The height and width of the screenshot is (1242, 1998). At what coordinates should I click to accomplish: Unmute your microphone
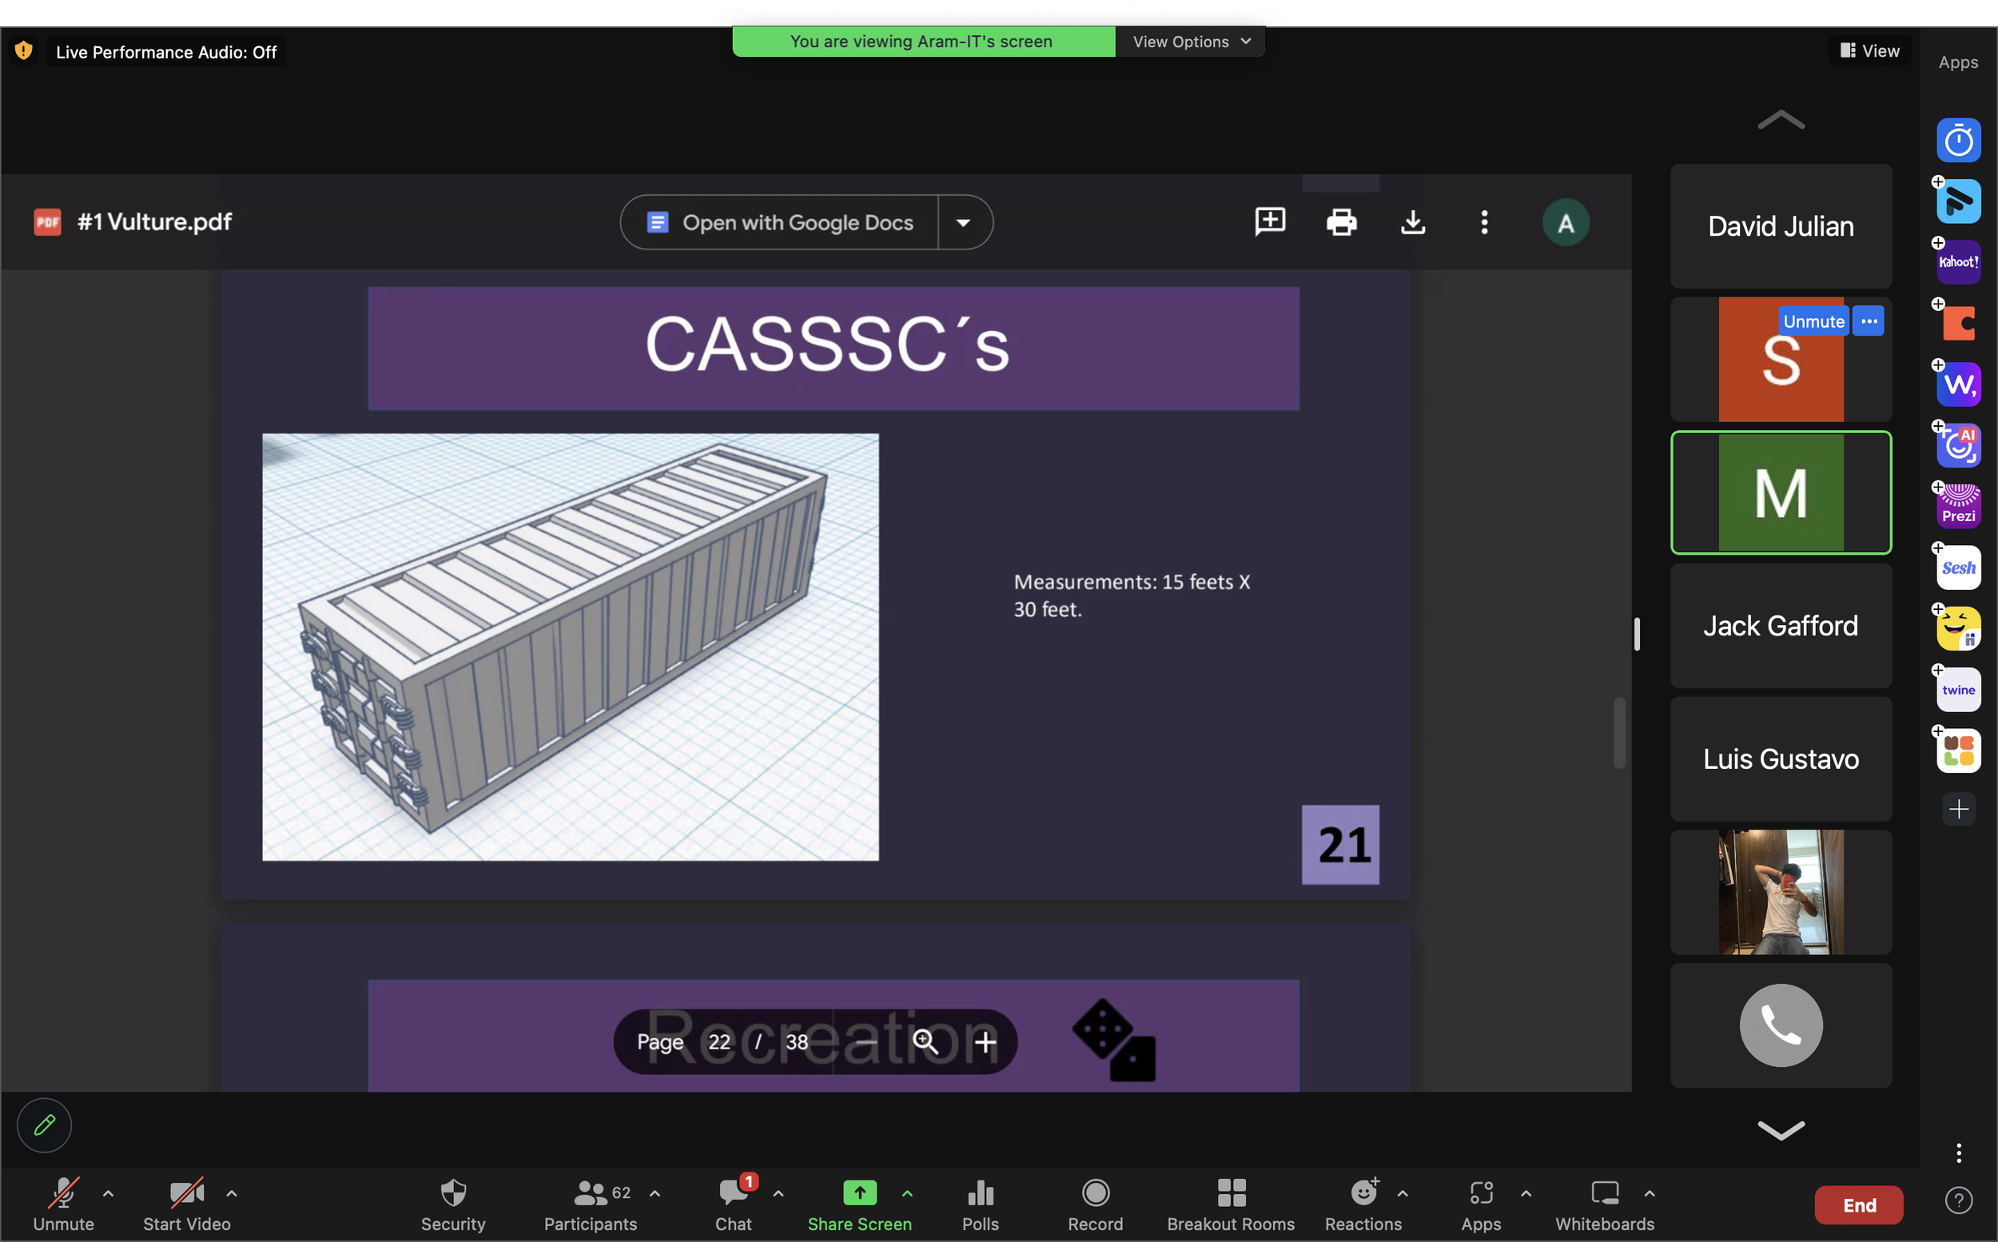pos(63,1204)
